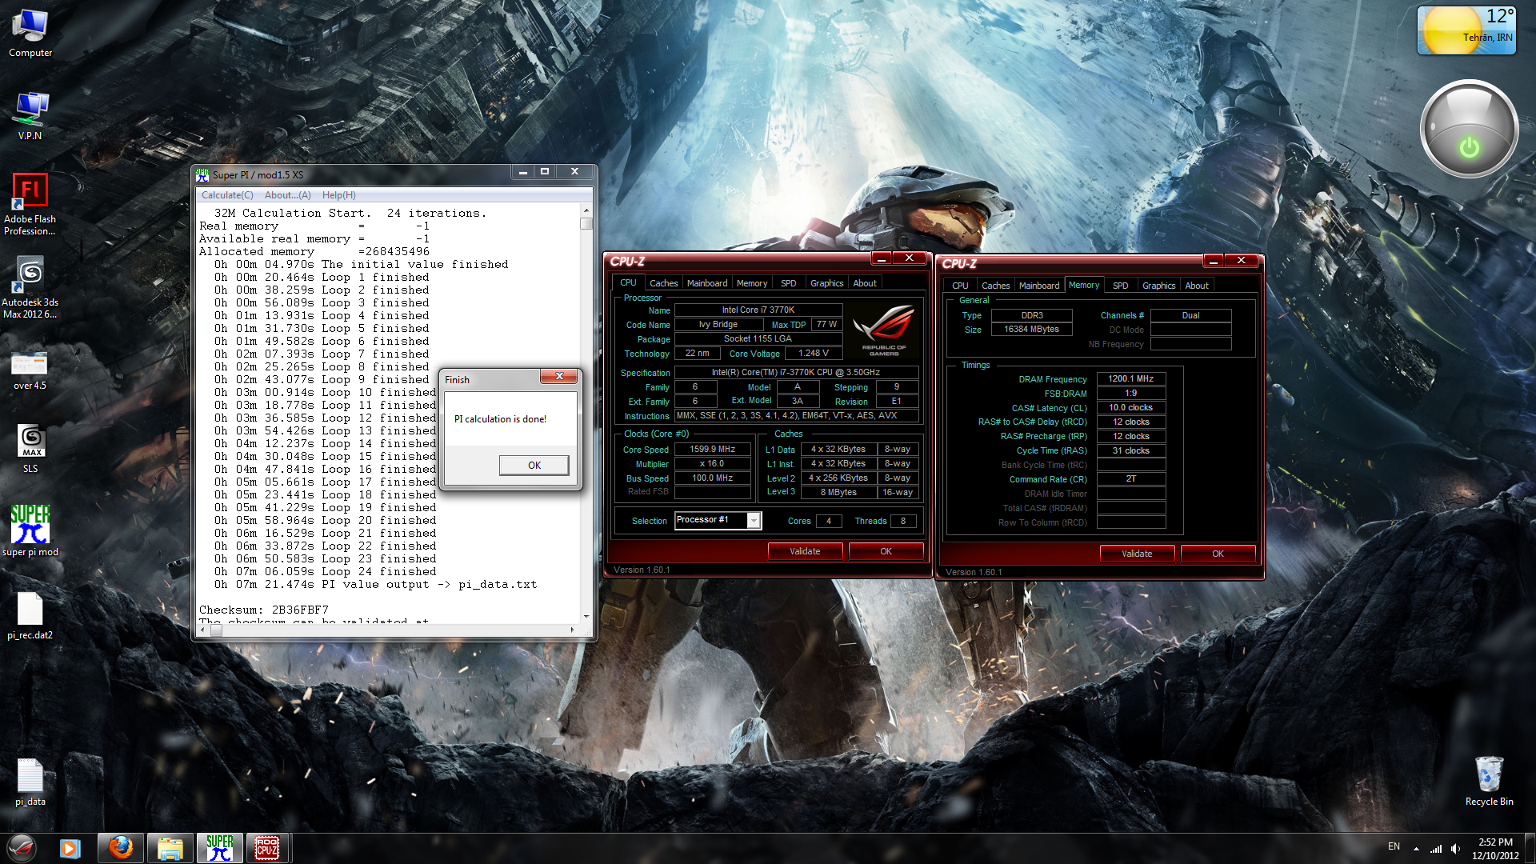
Task: Open Windows Explorer from taskbar
Action: click(170, 848)
